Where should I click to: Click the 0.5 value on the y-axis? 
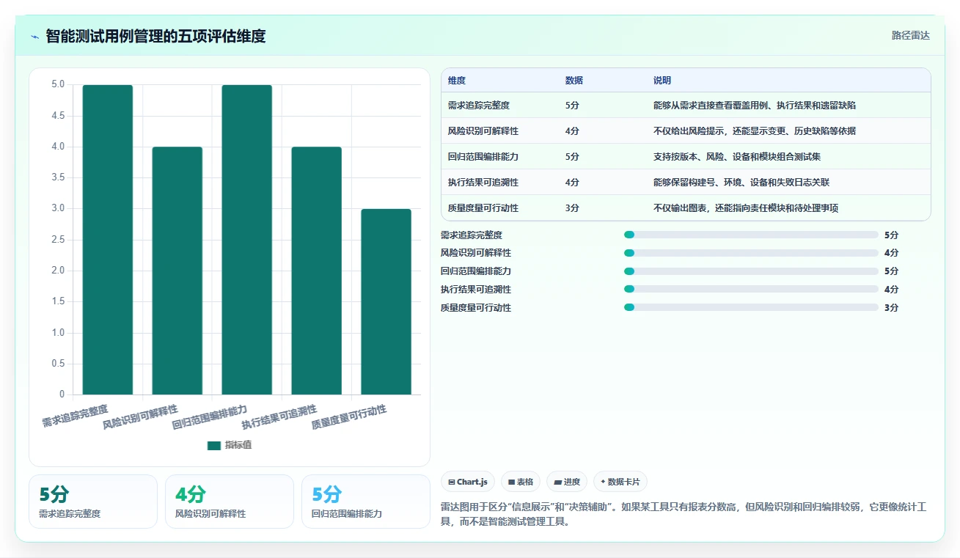point(58,364)
